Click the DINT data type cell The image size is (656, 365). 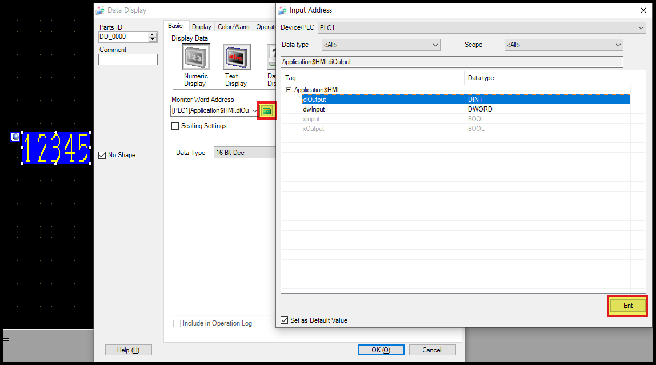547,100
